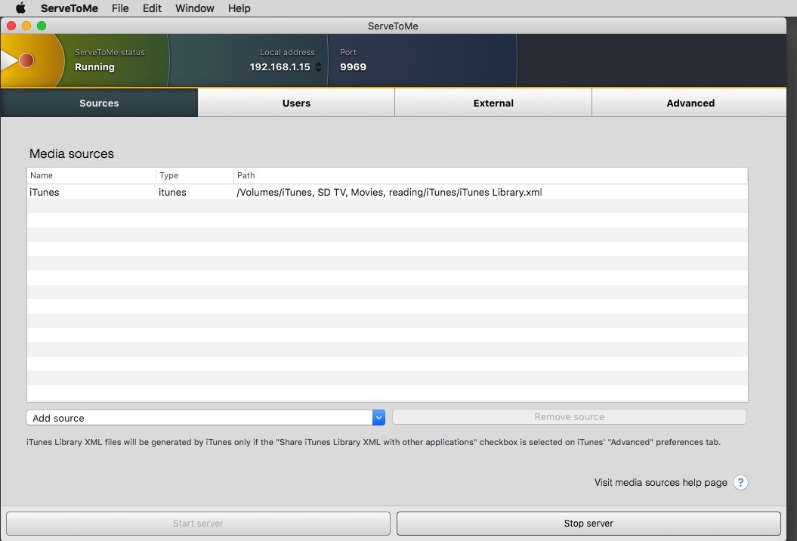Image resolution: width=797 pixels, height=541 pixels.
Task: Open the Edit menu
Action: pyautogui.click(x=152, y=8)
